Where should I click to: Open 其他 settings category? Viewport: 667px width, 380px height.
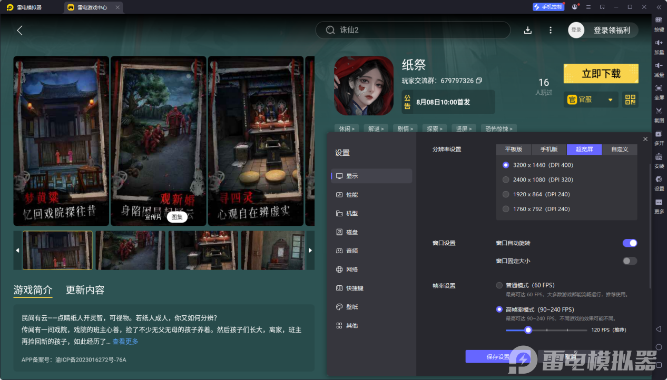(x=372, y=326)
